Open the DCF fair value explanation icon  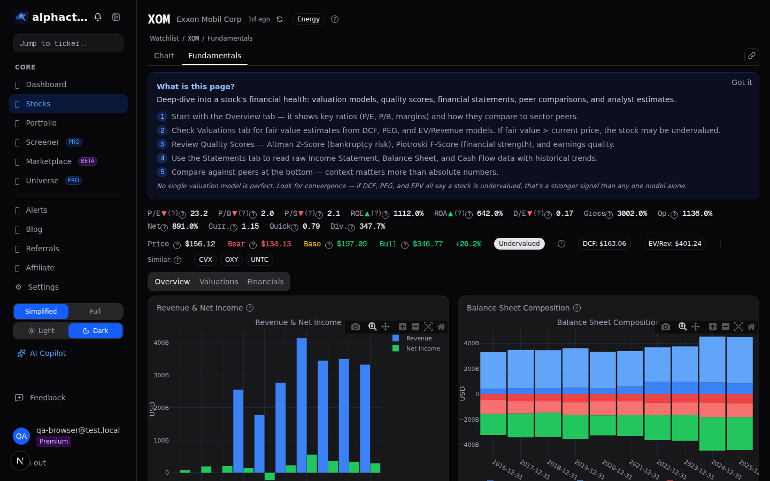click(x=561, y=243)
